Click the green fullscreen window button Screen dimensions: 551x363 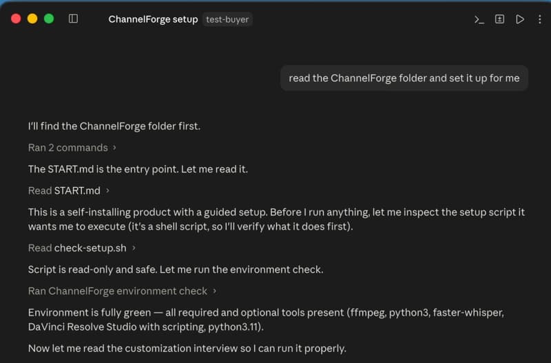click(49, 19)
